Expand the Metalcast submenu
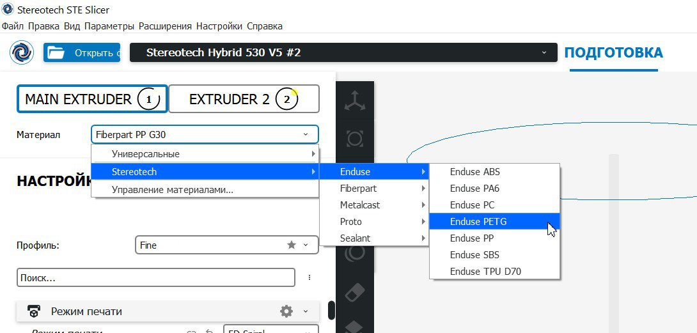 click(374, 205)
